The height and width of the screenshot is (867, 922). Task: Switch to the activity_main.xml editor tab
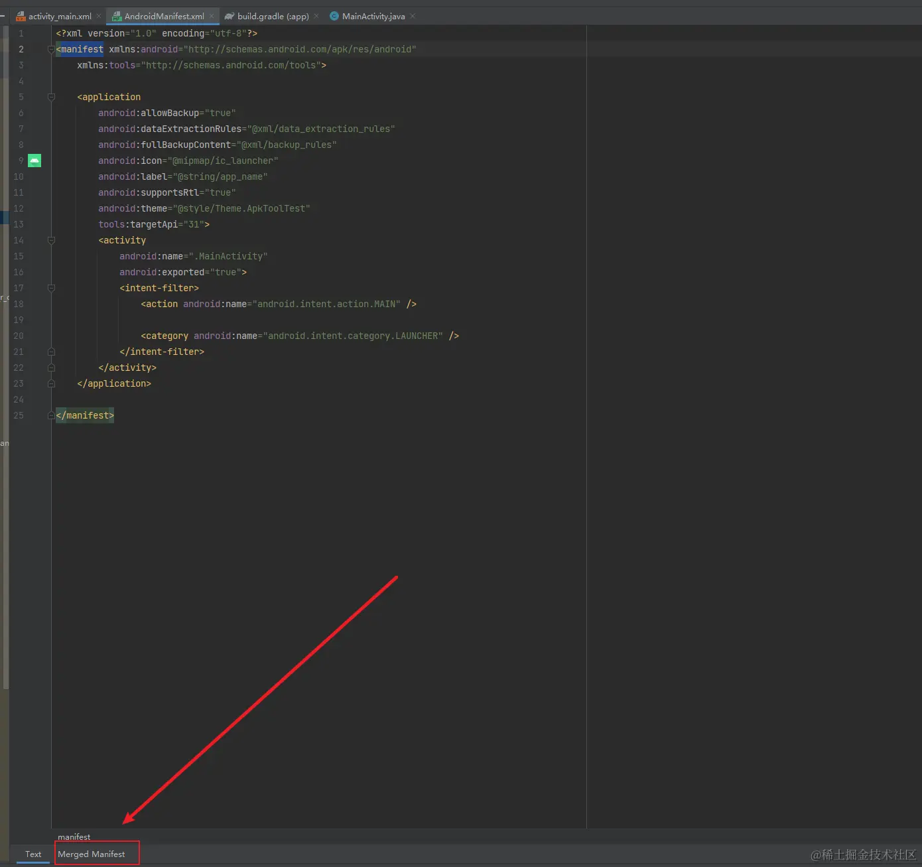point(60,17)
